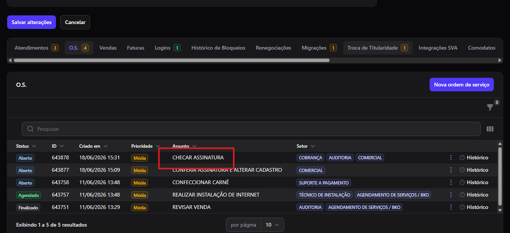510x233 pixels.
Task: Expand the Setor column header chevron
Action: (313, 146)
